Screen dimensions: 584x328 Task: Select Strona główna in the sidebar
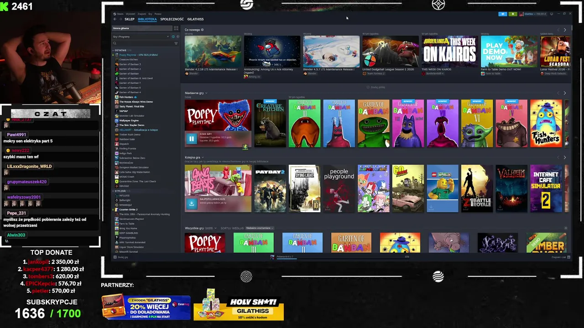(142, 28)
